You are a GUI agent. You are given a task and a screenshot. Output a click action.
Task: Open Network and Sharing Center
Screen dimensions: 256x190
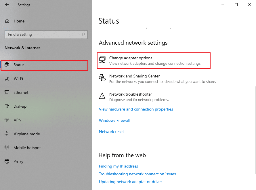pyautogui.click(x=134, y=76)
